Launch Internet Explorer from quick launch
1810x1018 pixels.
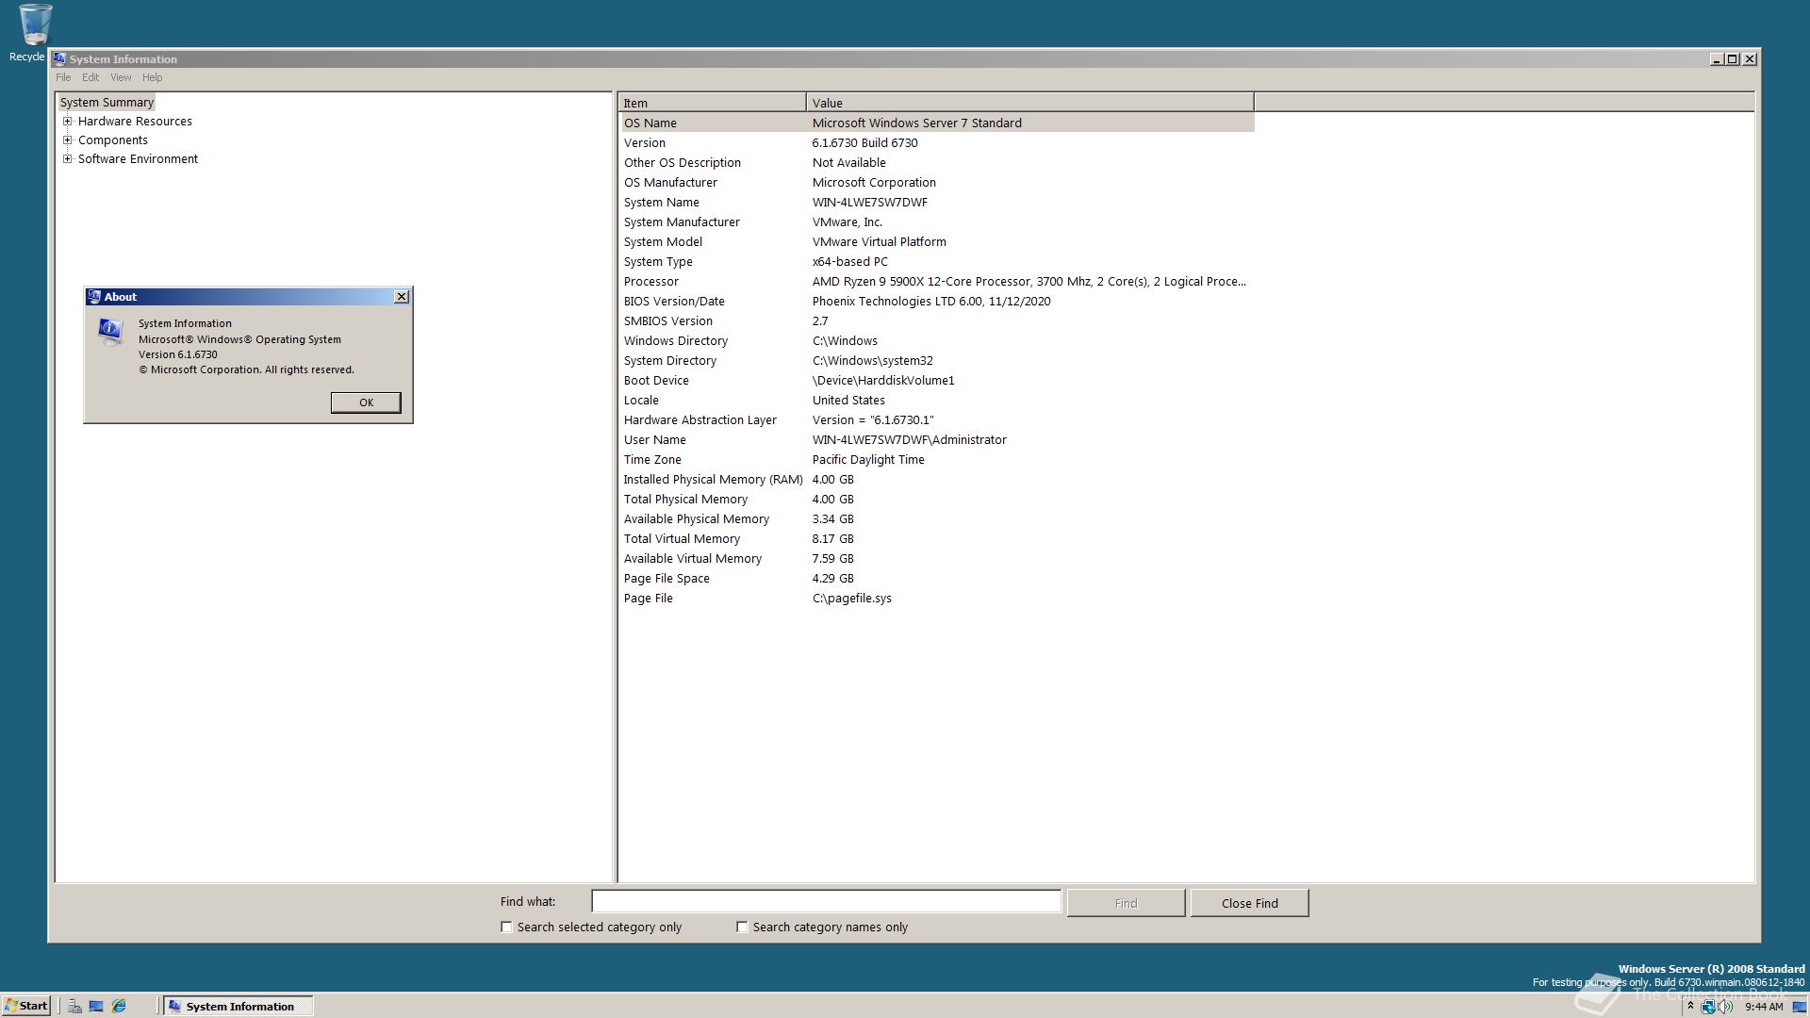pyautogui.click(x=119, y=1006)
